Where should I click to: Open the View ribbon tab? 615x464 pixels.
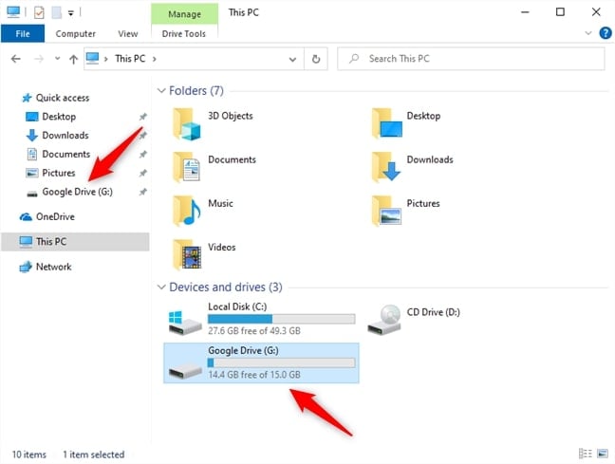[x=128, y=34]
